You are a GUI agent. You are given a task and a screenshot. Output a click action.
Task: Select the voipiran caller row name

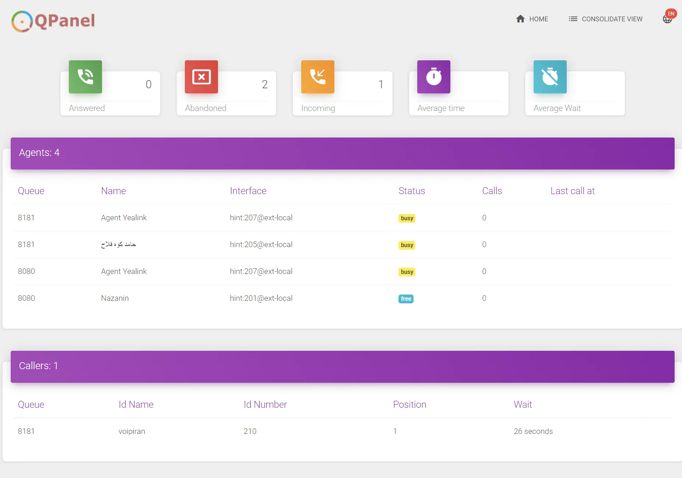point(132,431)
